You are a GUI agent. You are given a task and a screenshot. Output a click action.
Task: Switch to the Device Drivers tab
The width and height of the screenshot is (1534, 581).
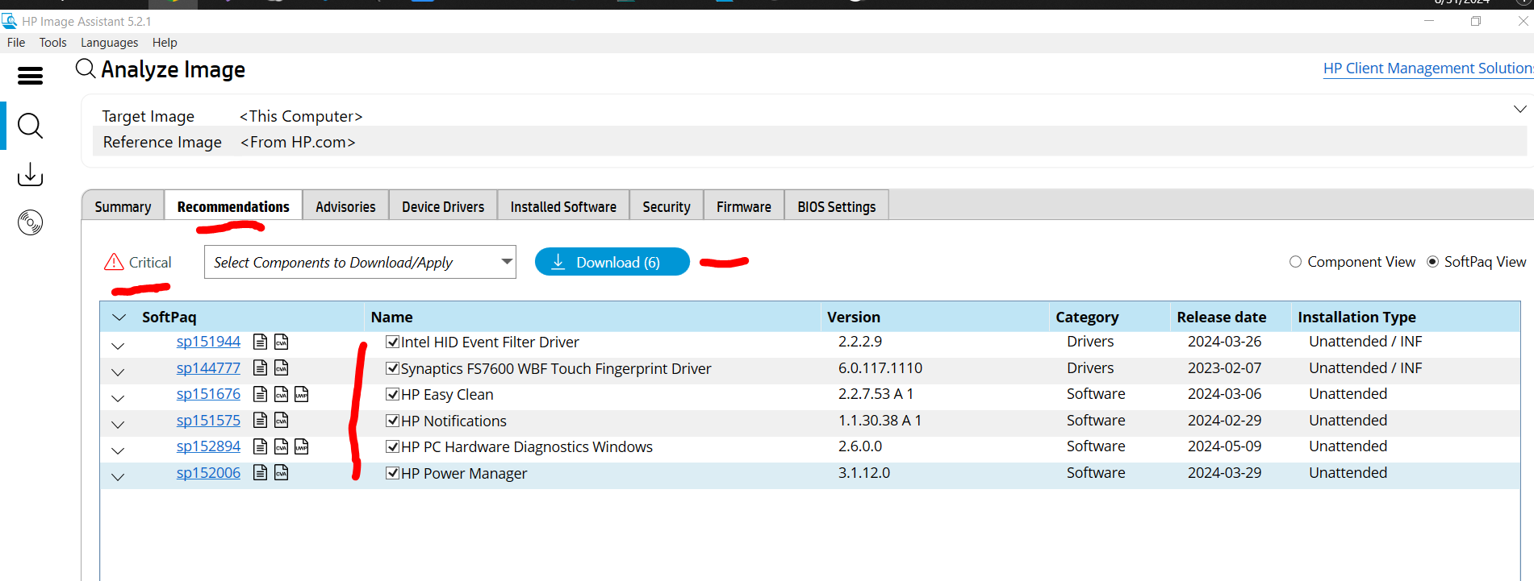pos(443,206)
